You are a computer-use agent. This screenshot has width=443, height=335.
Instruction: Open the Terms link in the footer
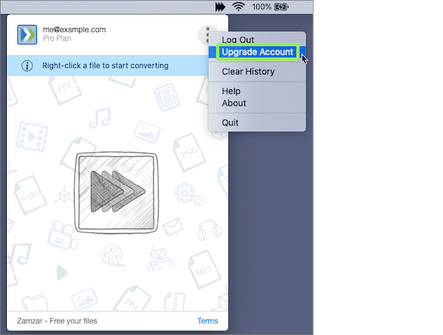(x=207, y=321)
